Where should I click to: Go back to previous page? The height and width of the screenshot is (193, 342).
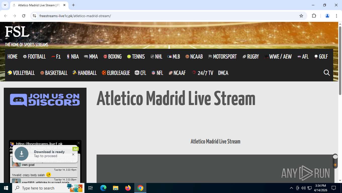(6, 16)
